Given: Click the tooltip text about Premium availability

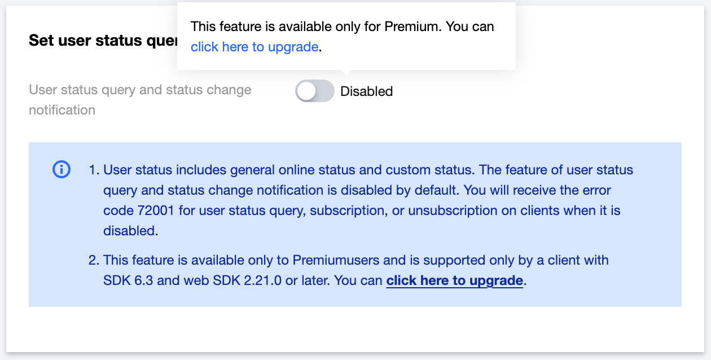Looking at the screenshot, I should click(x=342, y=27).
